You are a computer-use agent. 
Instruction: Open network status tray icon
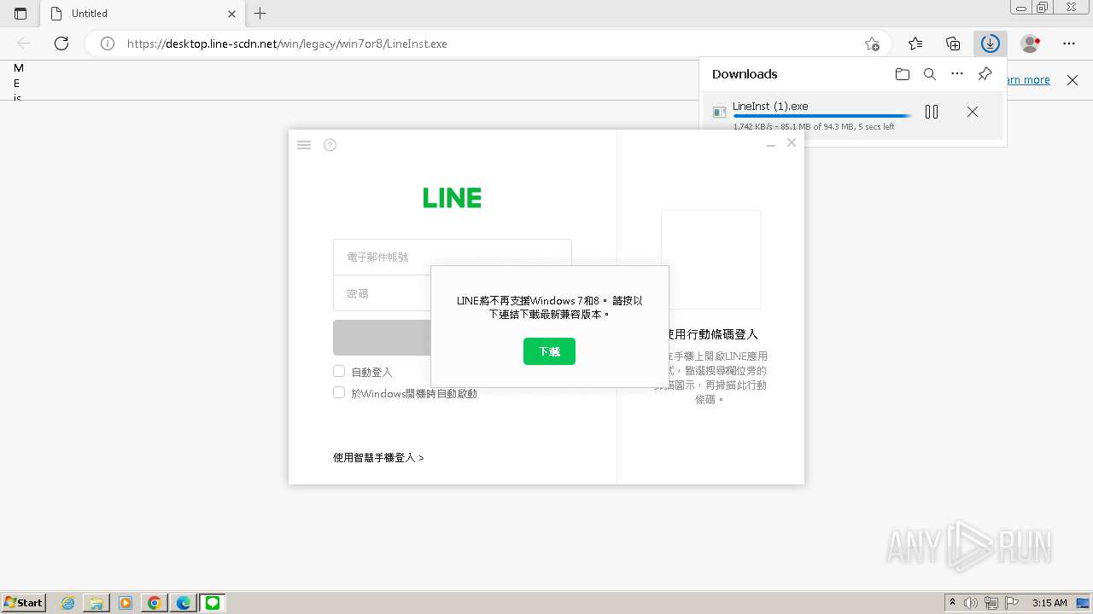point(991,603)
